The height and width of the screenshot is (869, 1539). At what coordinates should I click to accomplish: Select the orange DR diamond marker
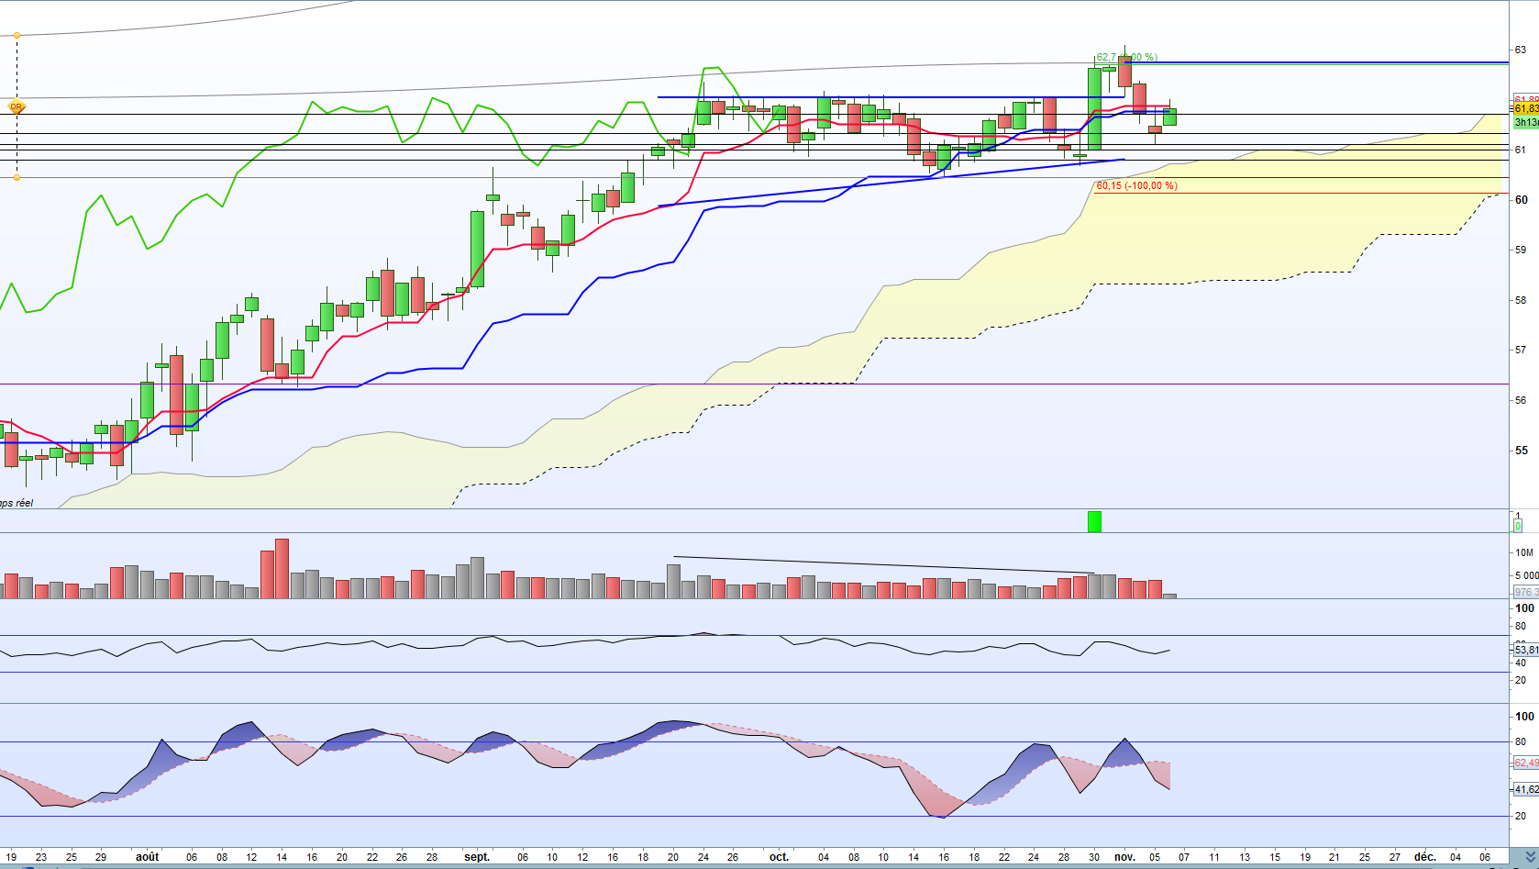16,107
